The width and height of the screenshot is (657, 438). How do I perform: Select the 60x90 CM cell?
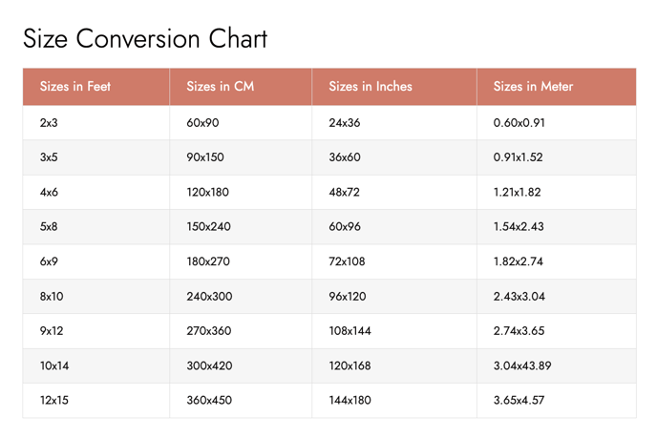pos(202,123)
